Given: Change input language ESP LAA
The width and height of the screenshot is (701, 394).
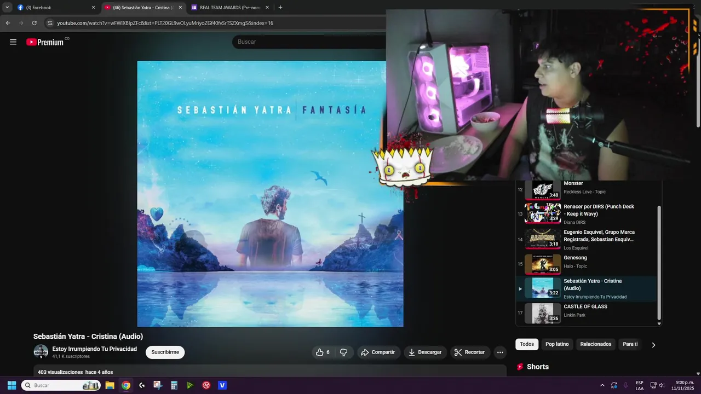Looking at the screenshot, I should click(640, 385).
